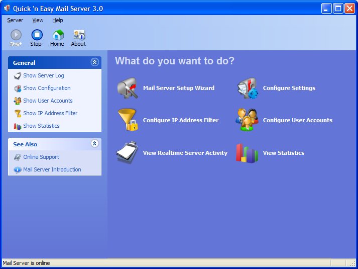Viewport: 358px width, 269px height.
Task: Click the application icon in title bar
Action: click(x=7, y=9)
